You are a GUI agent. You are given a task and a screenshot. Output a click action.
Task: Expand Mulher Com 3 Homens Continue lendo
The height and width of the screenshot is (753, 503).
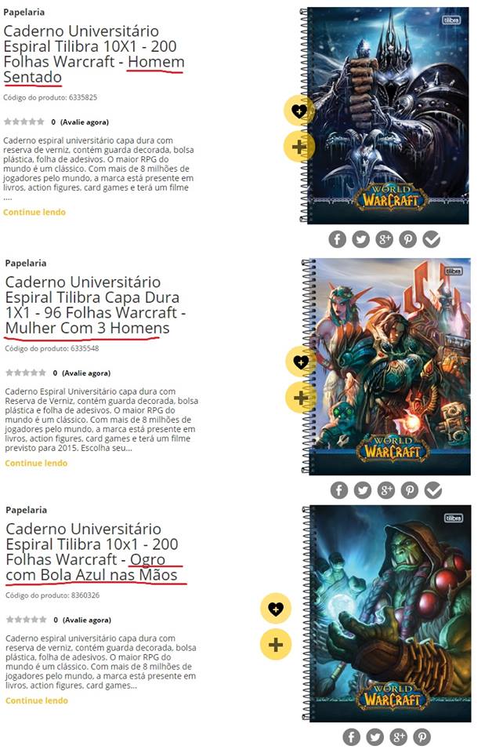coord(37,463)
